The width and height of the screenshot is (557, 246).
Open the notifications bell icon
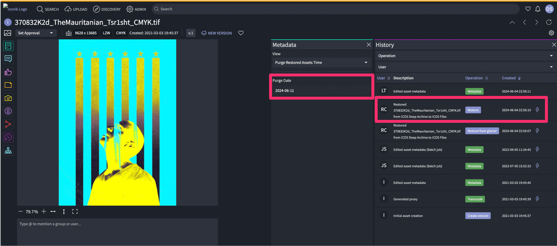pyautogui.click(x=538, y=9)
